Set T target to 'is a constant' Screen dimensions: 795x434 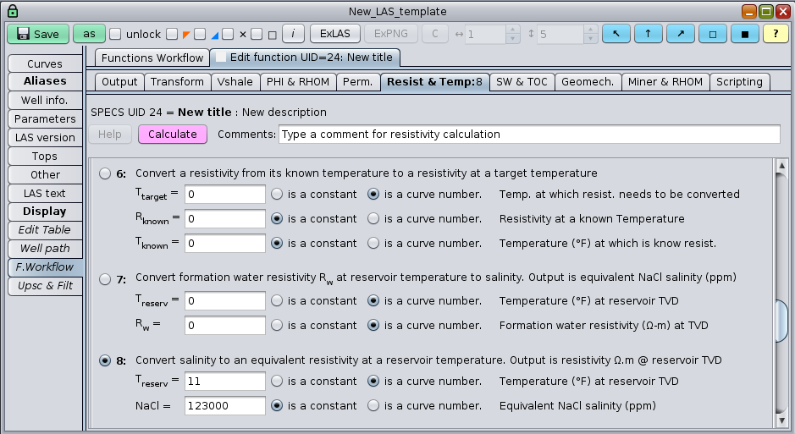tap(277, 194)
